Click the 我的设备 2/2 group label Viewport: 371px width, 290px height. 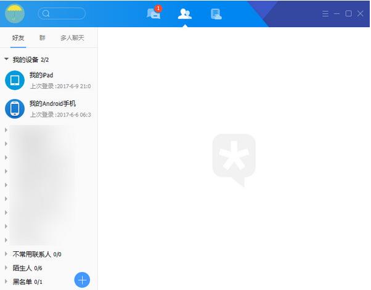31,60
